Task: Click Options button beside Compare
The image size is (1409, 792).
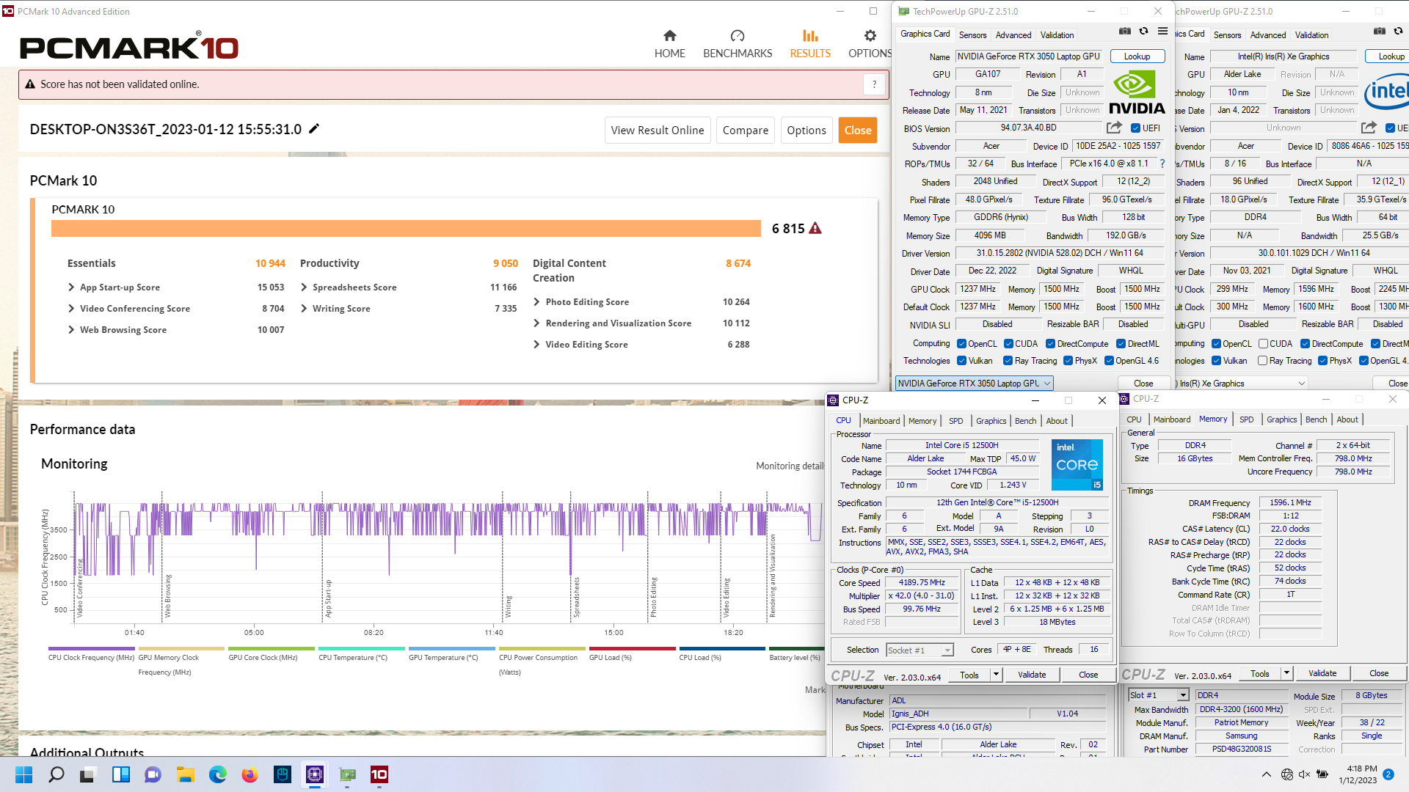Action: [806, 131]
